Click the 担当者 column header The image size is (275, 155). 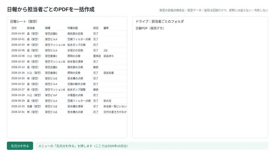[x=31, y=28]
